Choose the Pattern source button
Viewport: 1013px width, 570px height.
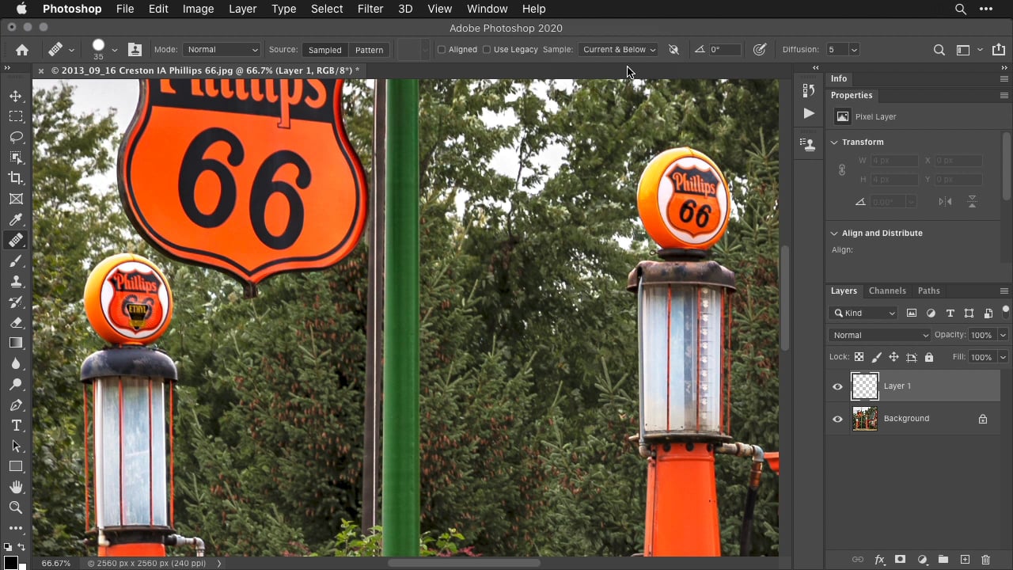point(369,50)
